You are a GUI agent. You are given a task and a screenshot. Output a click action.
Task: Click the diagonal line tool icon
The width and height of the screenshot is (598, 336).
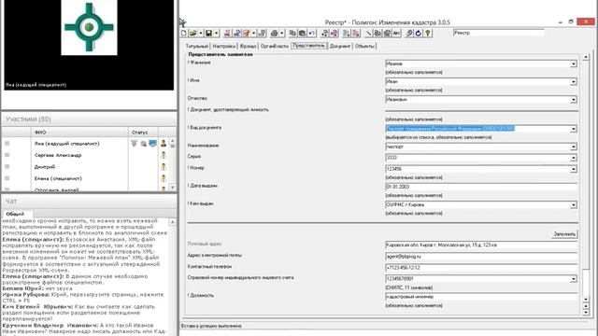(368, 34)
